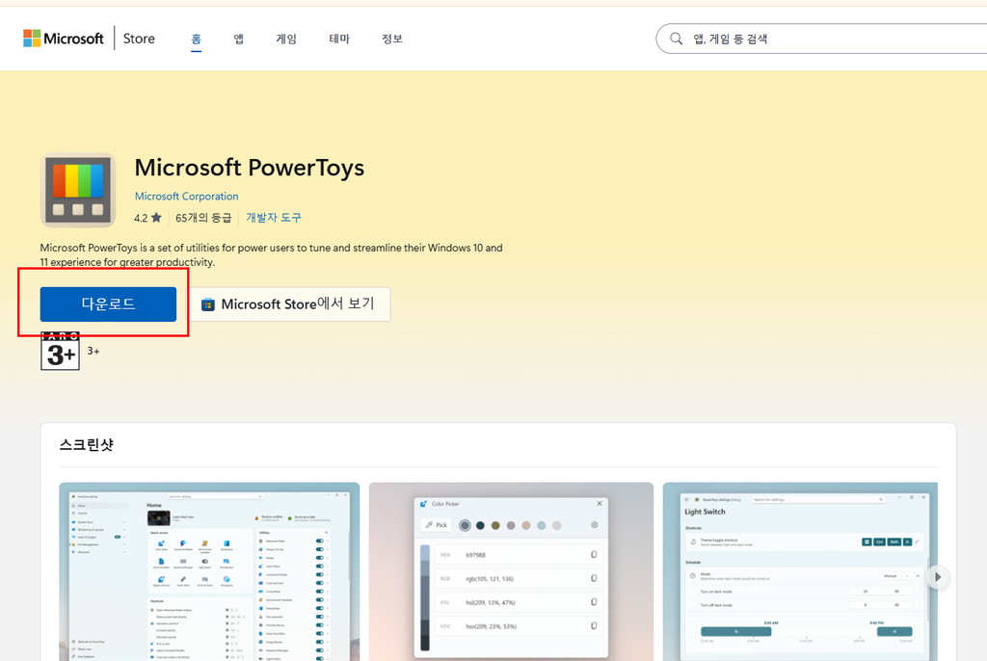Go to the 테마 tab

click(339, 40)
